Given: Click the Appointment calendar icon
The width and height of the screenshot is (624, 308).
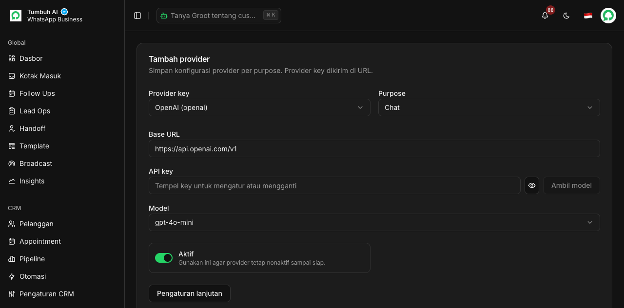Looking at the screenshot, I should click(x=12, y=241).
